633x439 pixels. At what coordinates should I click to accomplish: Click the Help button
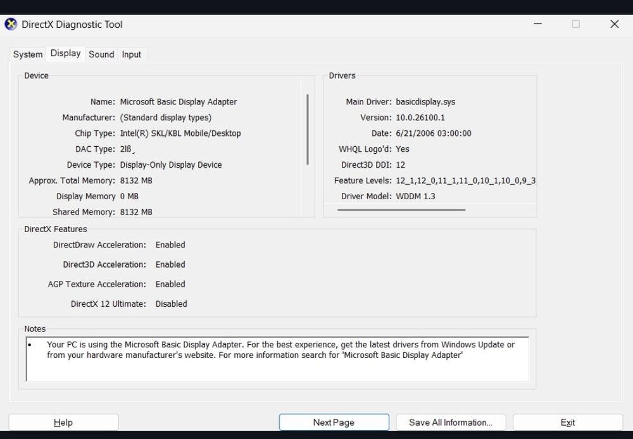tap(63, 423)
